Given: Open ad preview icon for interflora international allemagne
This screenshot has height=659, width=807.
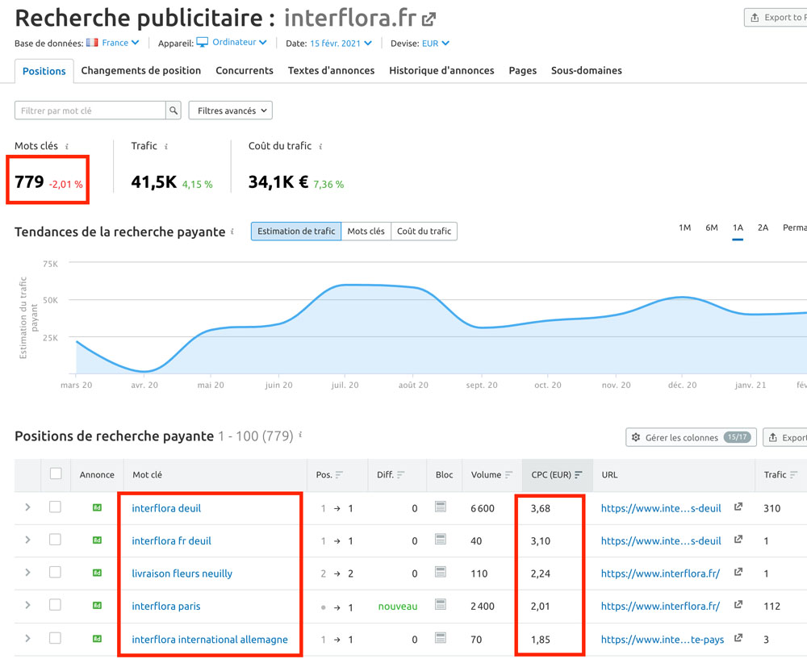Looking at the screenshot, I should pyautogui.click(x=97, y=638).
